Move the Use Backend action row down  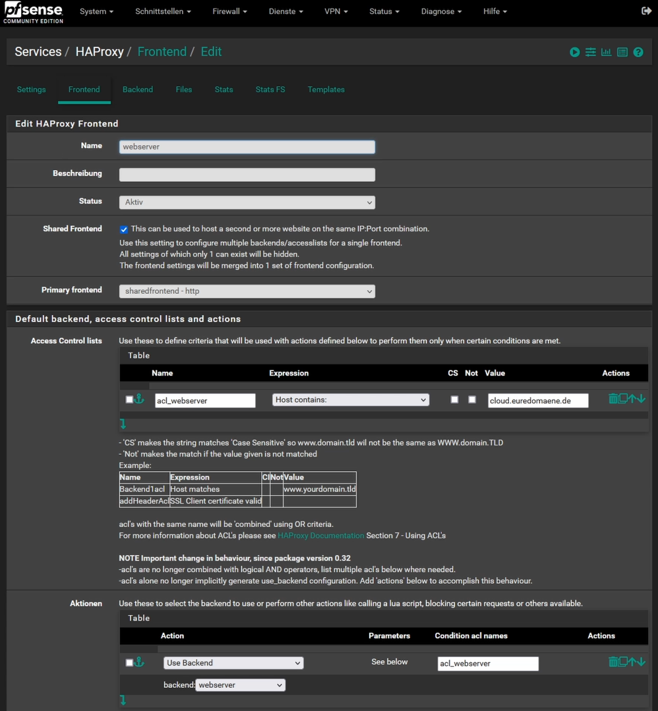coord(641,662)
